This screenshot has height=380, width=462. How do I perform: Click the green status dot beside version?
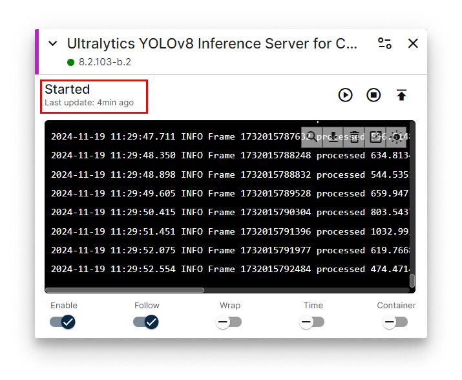[70, 62]
